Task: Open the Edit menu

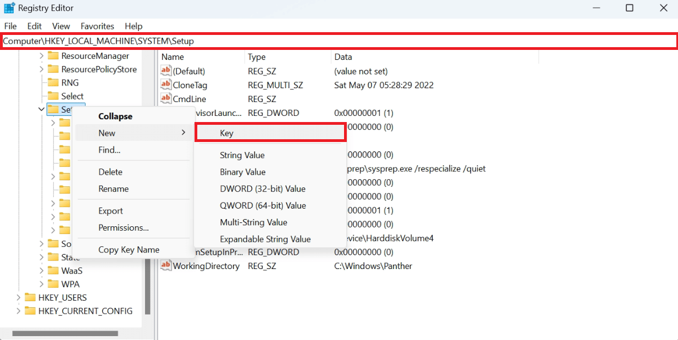Action: 34,26
